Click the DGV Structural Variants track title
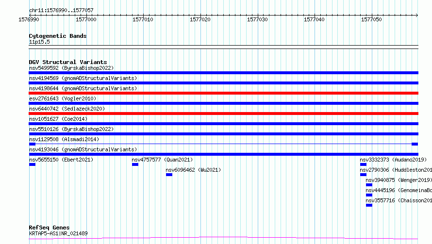Image resolution: width=432 pixels, height=244 pixels. [68, 62]
